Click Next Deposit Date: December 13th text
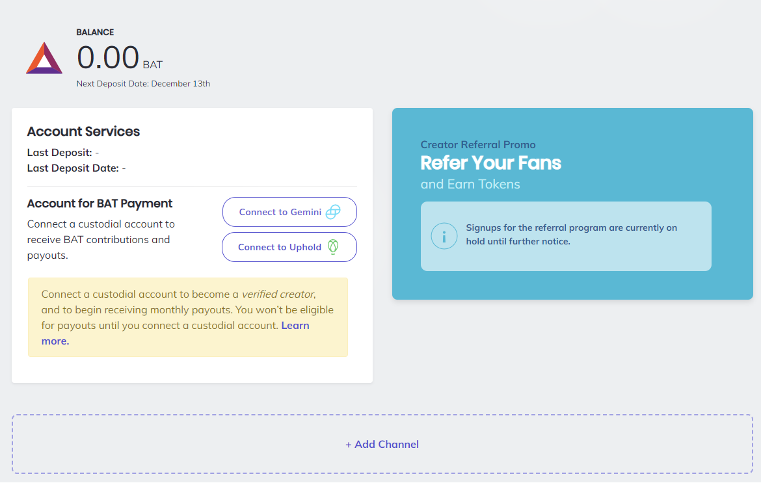761x483 pixels. (143, 83)
